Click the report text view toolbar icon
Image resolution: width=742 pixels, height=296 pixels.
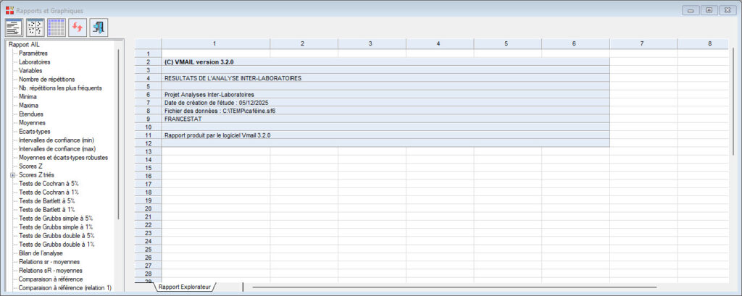pyautogui.click(x=14, y=28)
